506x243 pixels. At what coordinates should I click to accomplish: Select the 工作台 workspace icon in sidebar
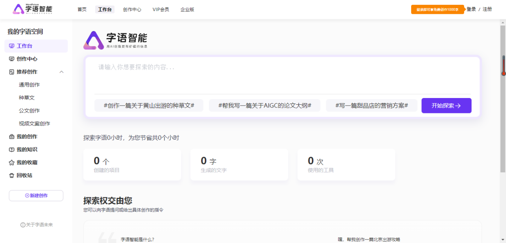(12, 46)
